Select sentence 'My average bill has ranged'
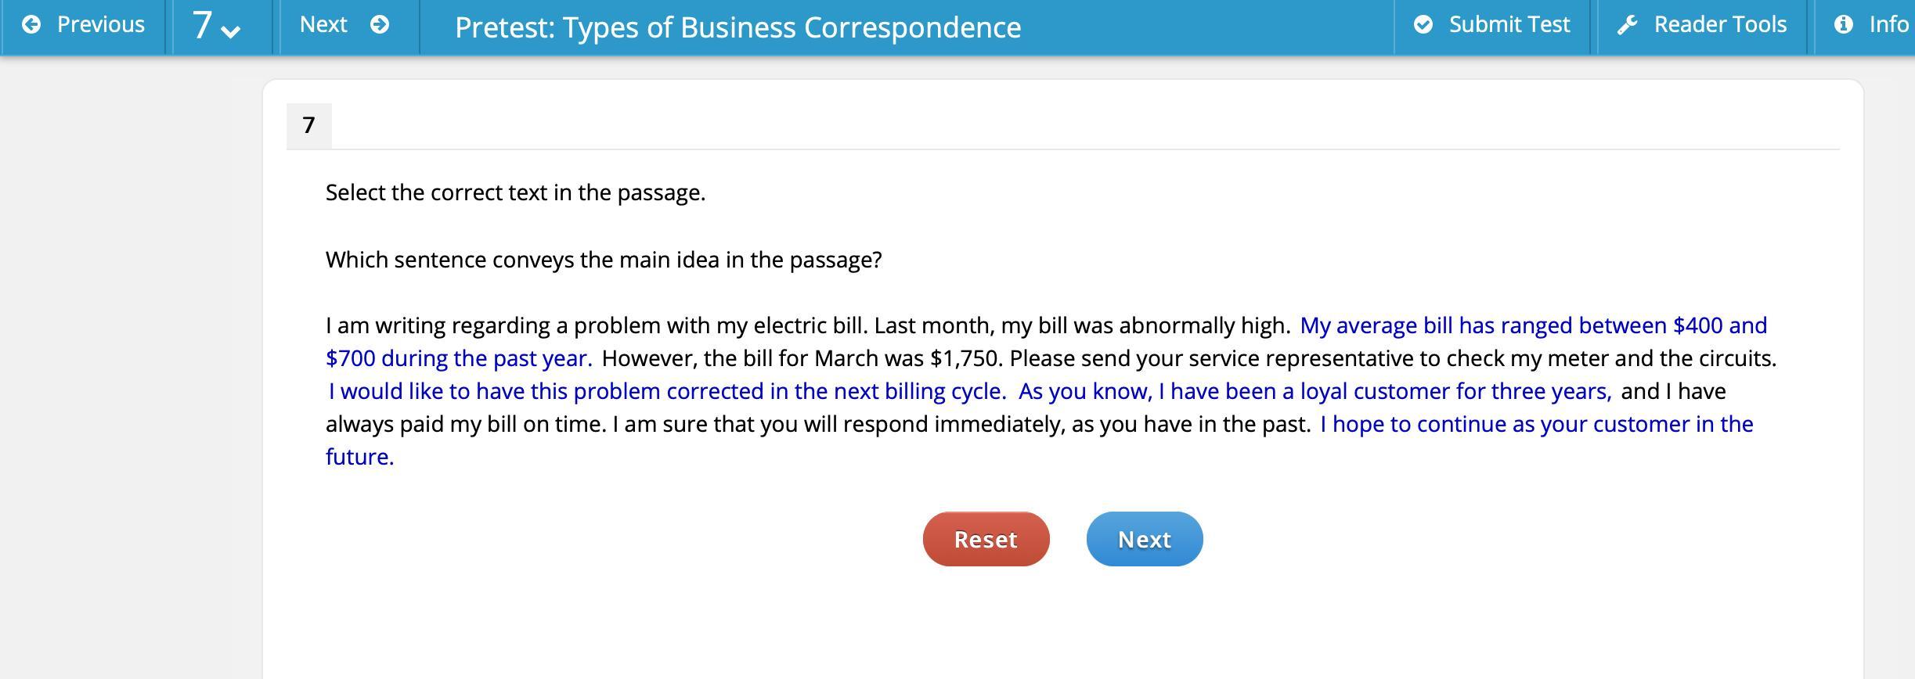 1532,325
